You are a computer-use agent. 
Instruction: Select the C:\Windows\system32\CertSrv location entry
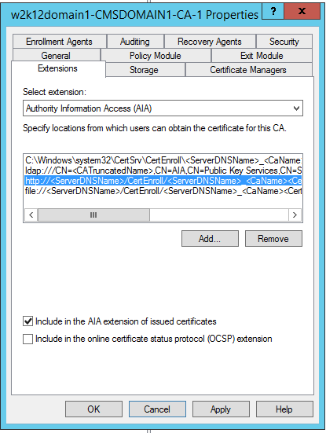[x=163, y=160]
